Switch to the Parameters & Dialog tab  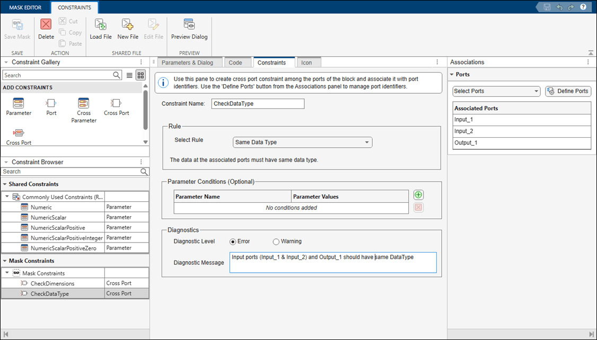pyautogui.click(x=187, y=62)
